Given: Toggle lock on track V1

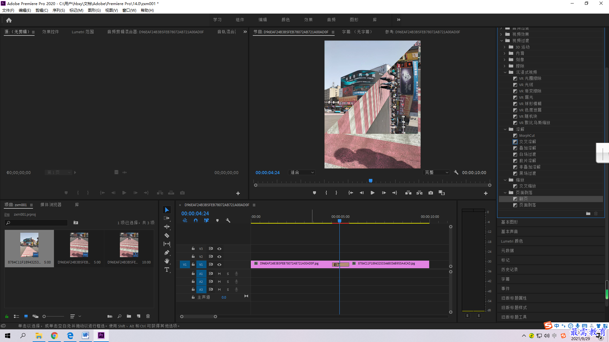Looking at the screenshot, I should pyautogui.click(x=193, y=264).
